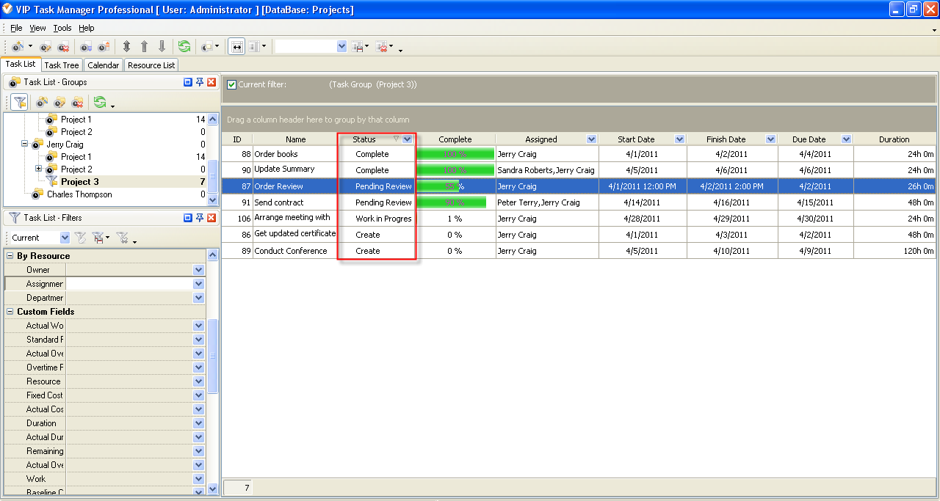Open the Current filter preset combo box

click(65, 238)
